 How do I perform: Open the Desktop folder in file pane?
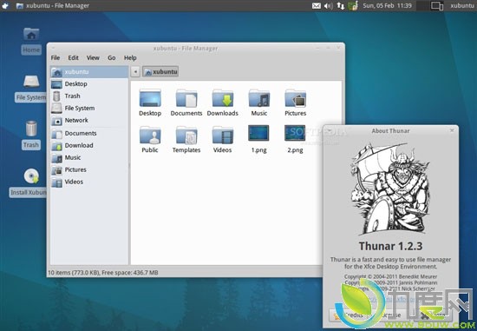point(150,98)
